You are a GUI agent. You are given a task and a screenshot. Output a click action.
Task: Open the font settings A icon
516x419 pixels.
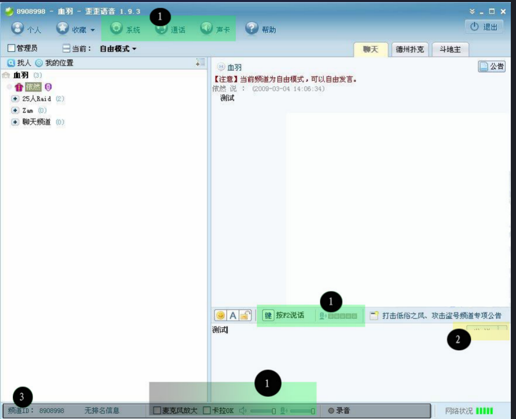(x=233, y=316)
